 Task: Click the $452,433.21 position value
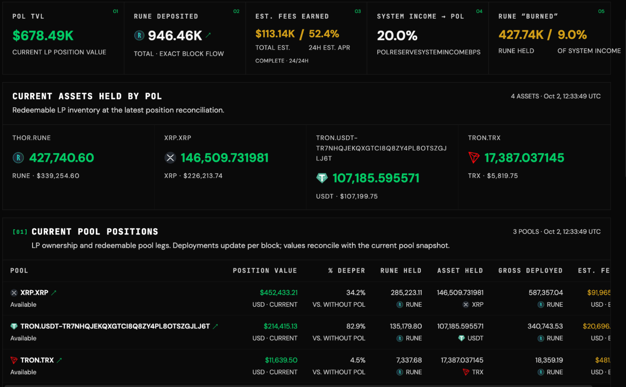pos(279,293)
